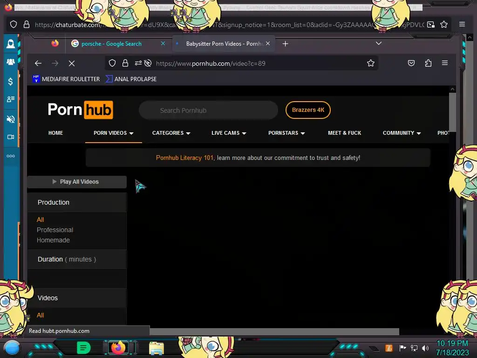Bookmark with the star in the chaturbate URL bar

[x=444, y=24]
